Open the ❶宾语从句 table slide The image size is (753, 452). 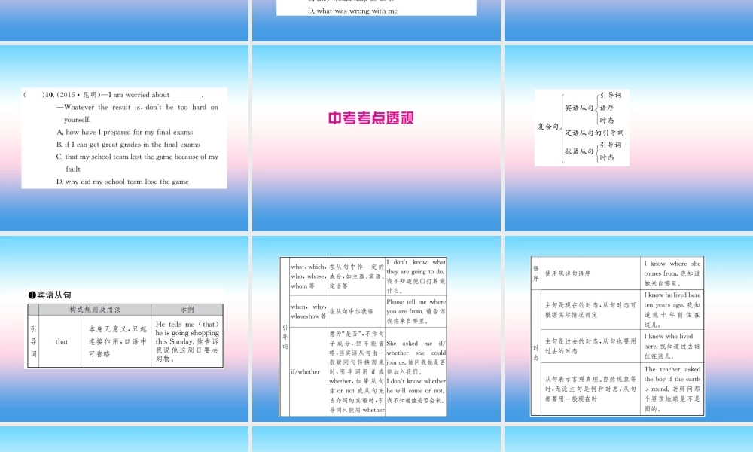(124, 328)
